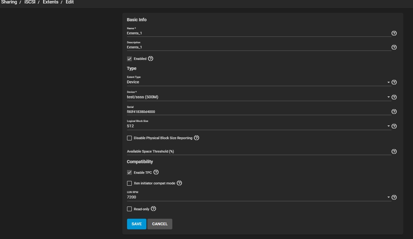The width and height of the screenshot is (413, 239).
Task: Show help for Read-only option
Action: pos(153,209)
